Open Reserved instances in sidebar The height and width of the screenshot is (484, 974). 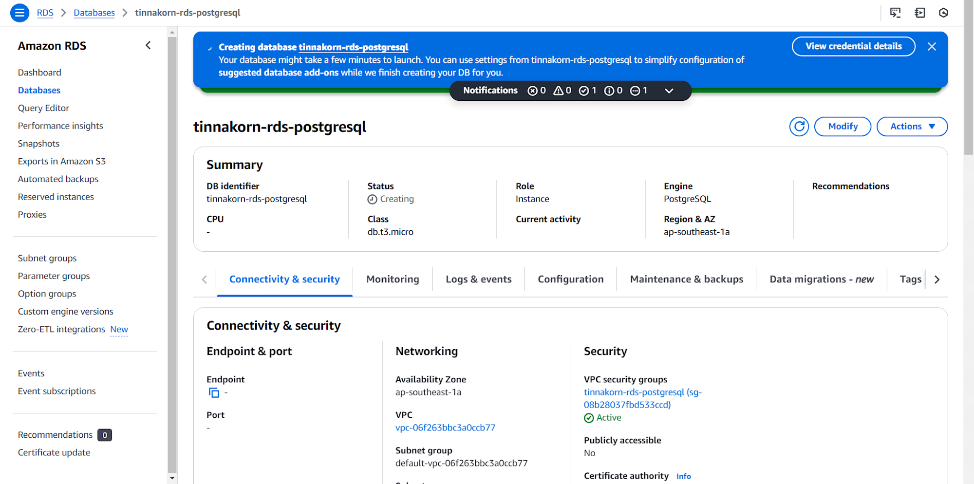(56, 197)
